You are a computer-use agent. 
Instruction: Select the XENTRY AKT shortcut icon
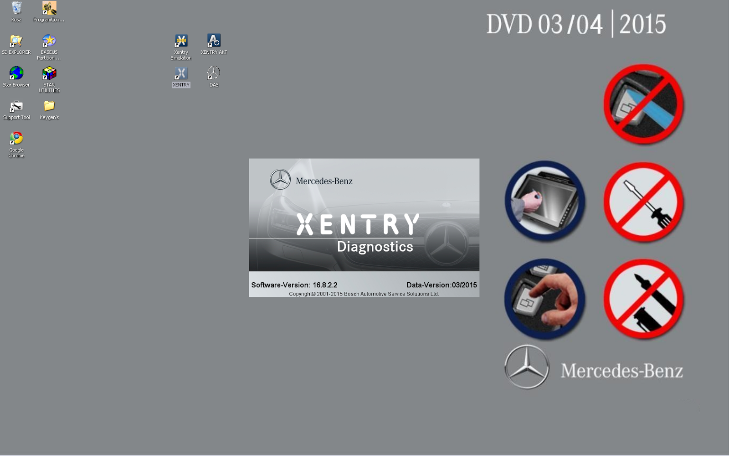coord(214,44)
